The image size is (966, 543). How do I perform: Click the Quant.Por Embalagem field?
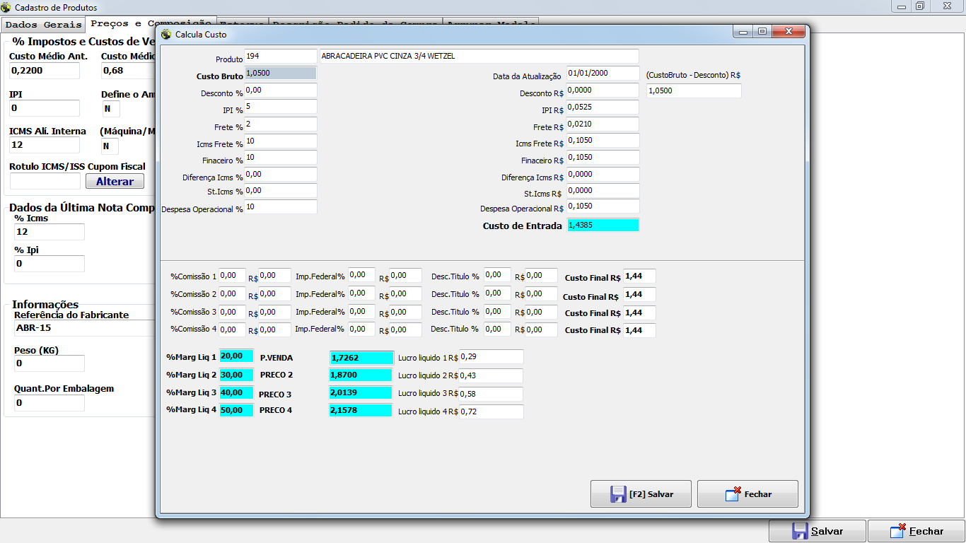(50, 403)
